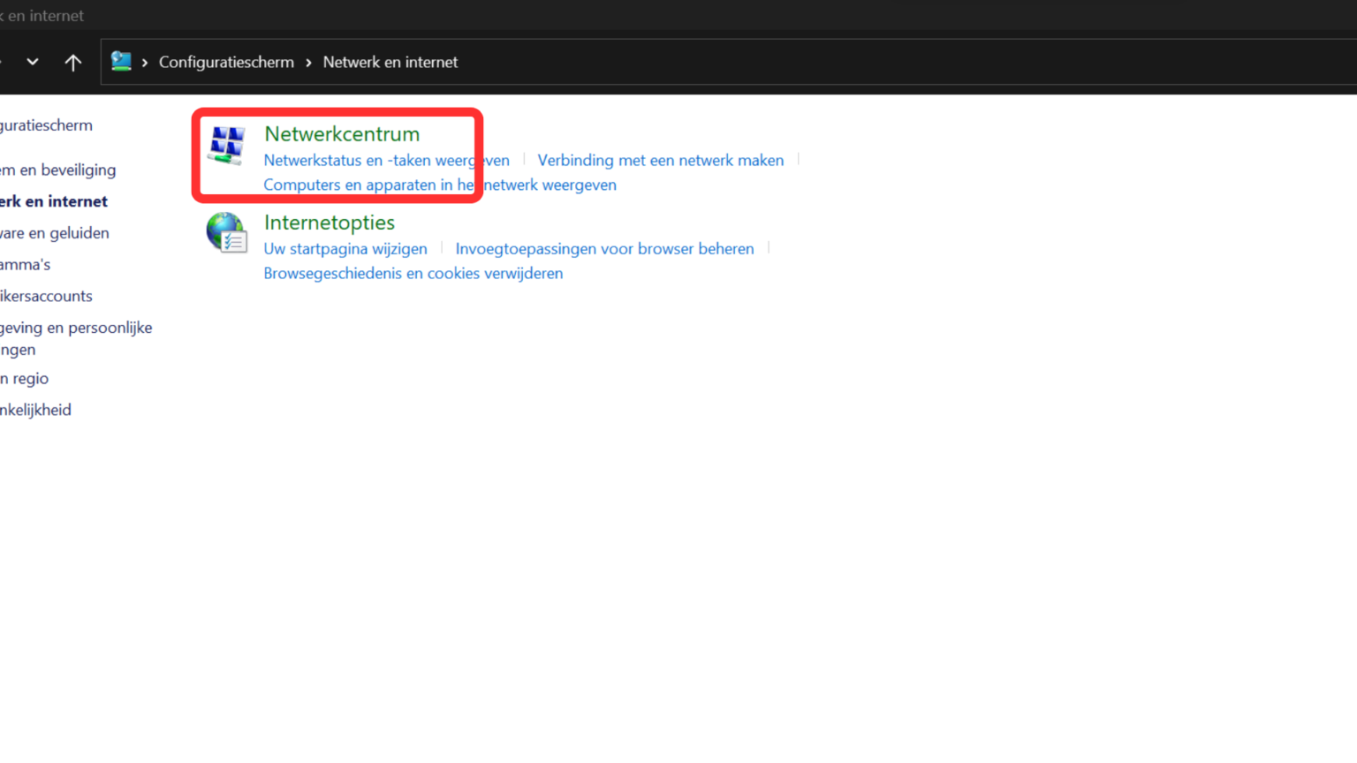Click the Internetopties globe icon
Image resolution: width=1357 pixels, height=763 pixels.
pyautogui.click(x=226, y=233)
